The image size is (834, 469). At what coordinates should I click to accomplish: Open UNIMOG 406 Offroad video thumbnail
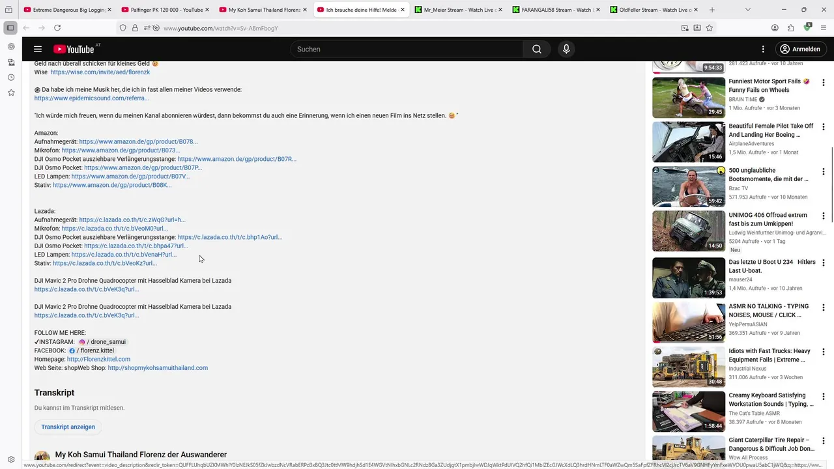pos(689,231)
